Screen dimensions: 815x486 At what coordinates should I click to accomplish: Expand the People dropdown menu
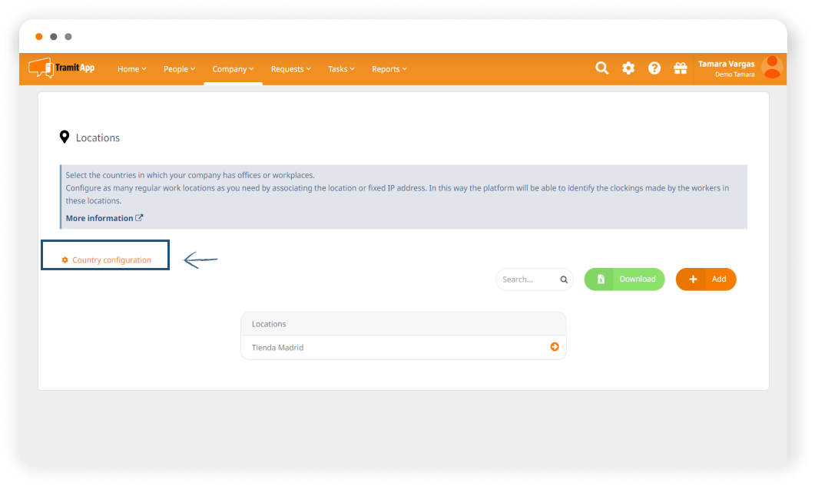click(x=179, y=69)
